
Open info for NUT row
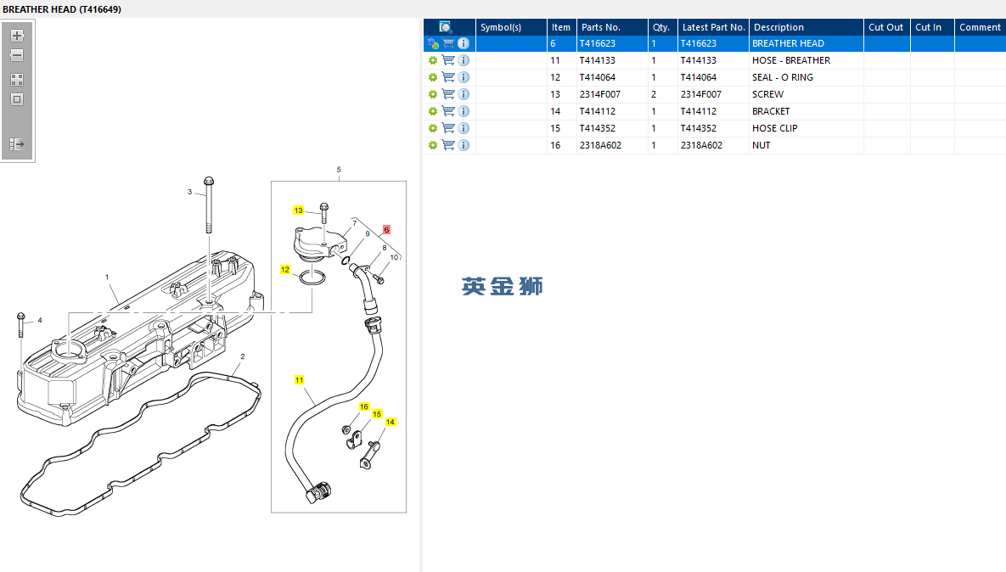click(x=464, y=145)
